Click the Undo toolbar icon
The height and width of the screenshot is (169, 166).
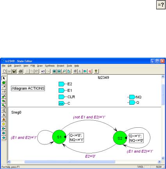(43, 71)
